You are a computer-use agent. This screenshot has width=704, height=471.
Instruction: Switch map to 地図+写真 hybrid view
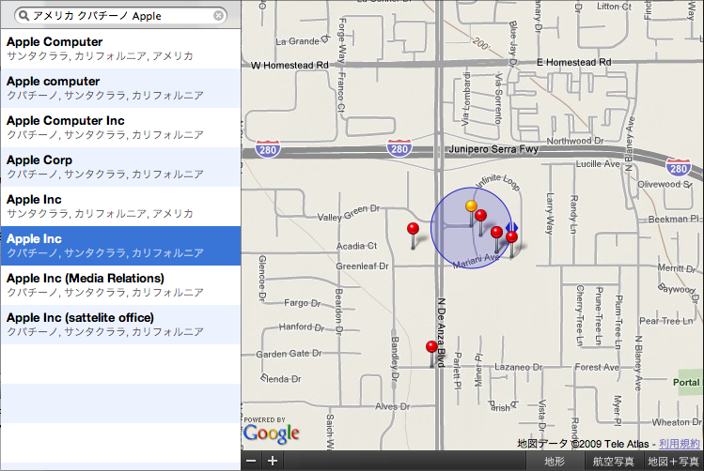point(673,461)
